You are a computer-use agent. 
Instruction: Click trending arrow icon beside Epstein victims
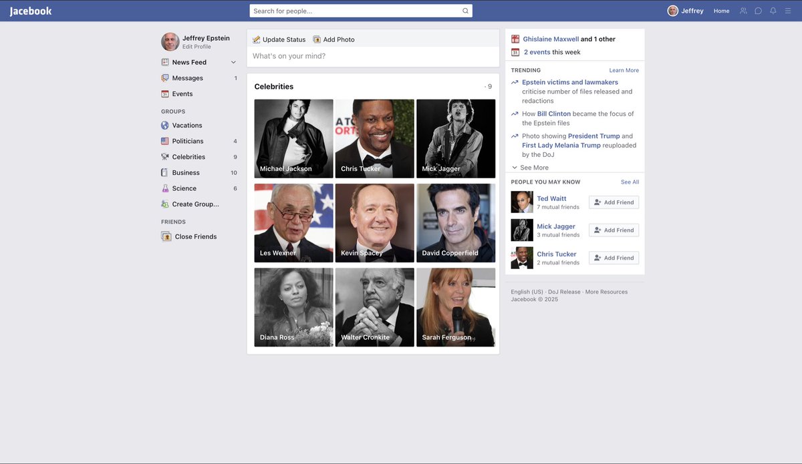[x=515, y=82]
